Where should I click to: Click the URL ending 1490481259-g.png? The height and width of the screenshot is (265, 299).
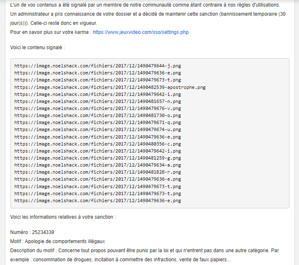(98, 158)
